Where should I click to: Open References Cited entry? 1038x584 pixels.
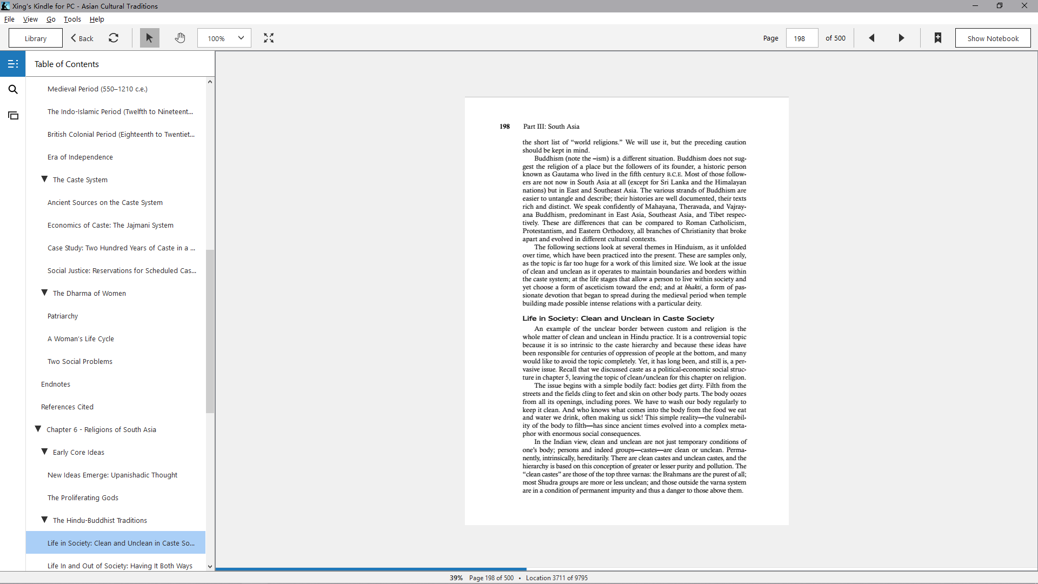pyautogui.click(x=67, y=407)
